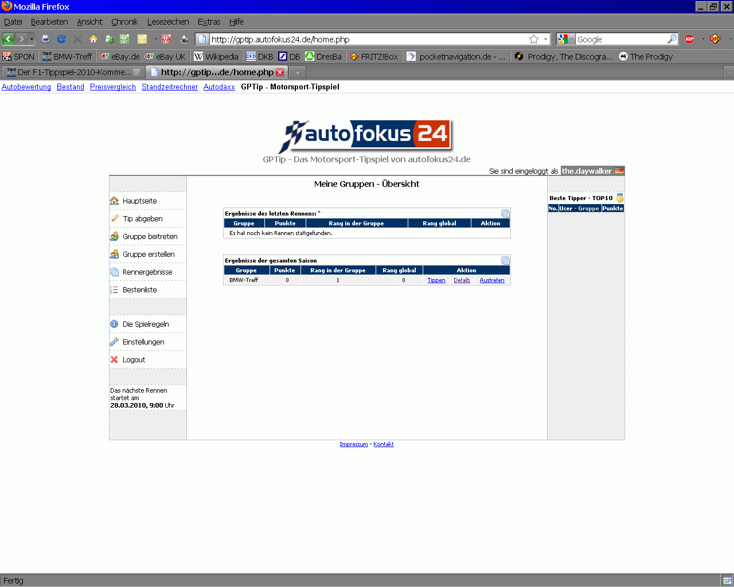Open Rennergebnisse in the sidebar
Image resolution: width=734 pixels, height=587 pixels.
(147, 272)
